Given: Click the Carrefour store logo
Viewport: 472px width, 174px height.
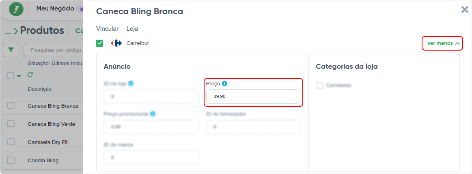Looking at the screenshot, I should point(116,43).
